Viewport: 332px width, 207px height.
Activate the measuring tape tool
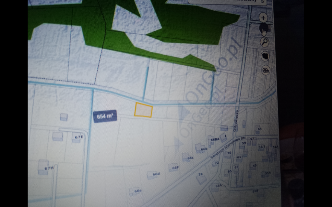click(x=266, y=70)
